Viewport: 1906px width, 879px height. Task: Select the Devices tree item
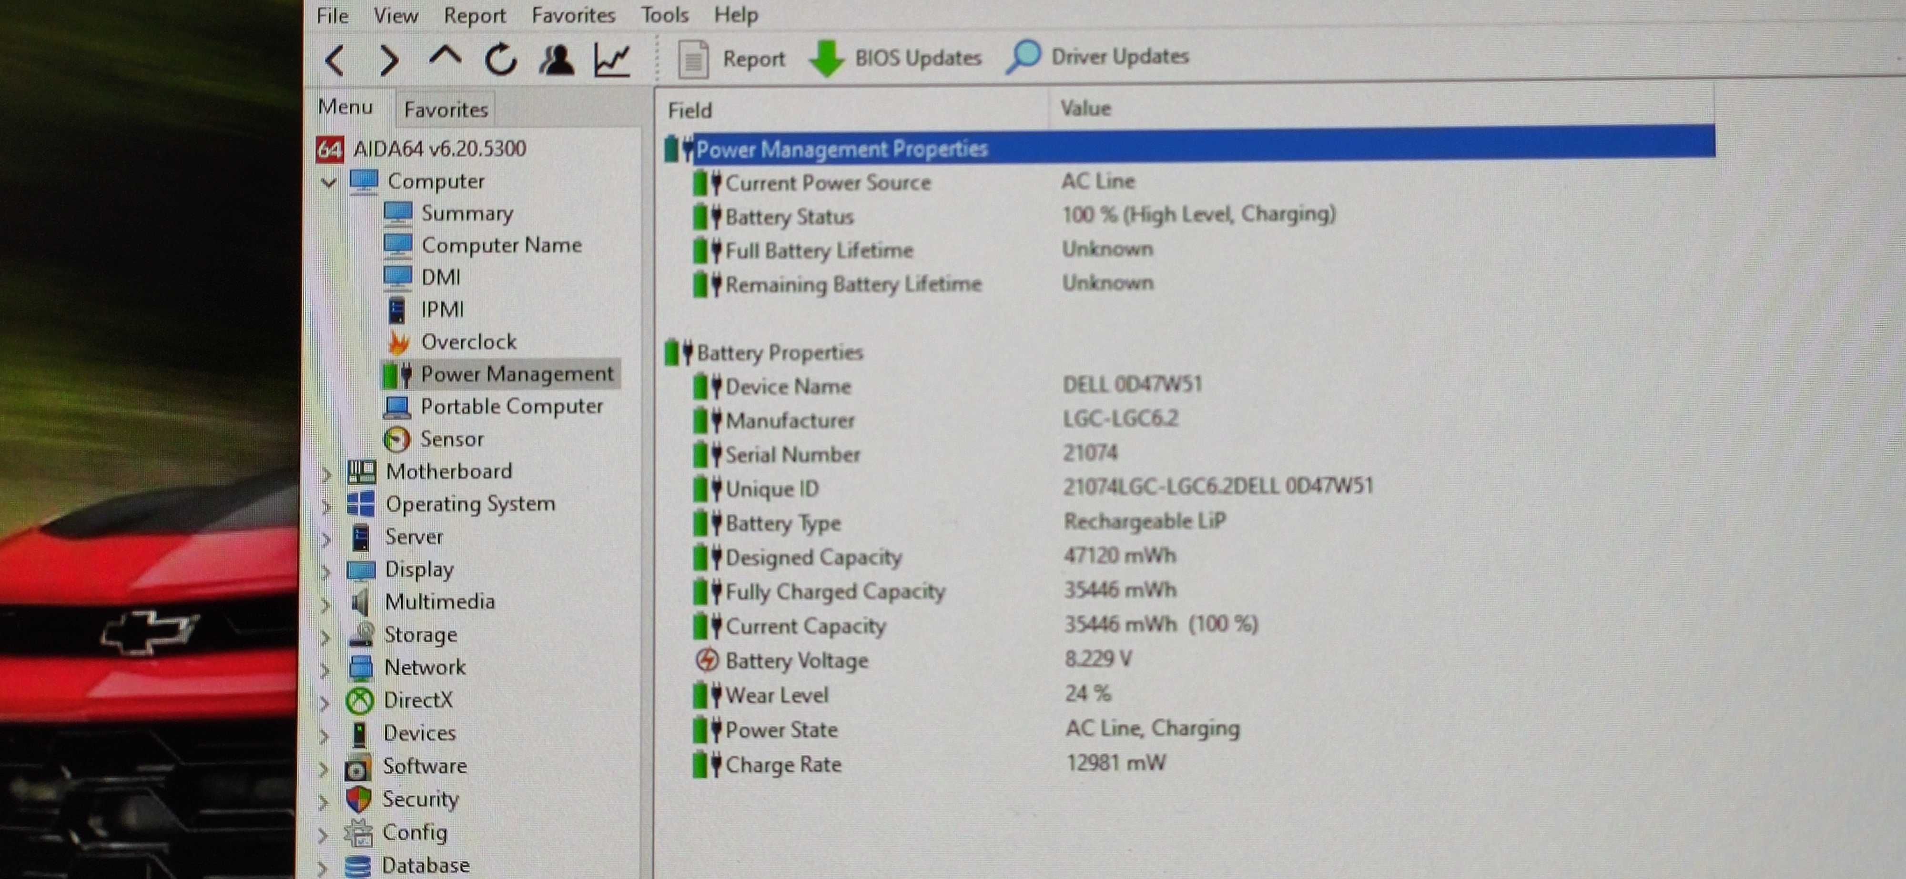(419, 733)
